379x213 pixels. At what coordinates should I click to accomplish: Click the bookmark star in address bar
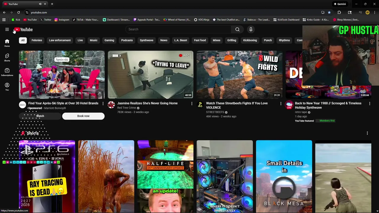pyautogui.click(x=329, y=12)
